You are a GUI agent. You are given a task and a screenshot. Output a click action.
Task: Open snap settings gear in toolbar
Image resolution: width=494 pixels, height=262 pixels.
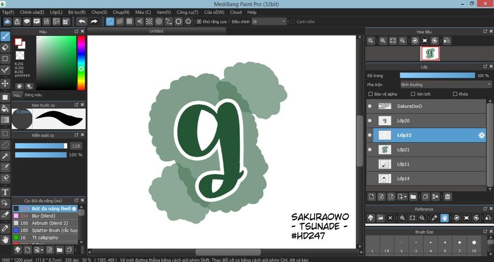point(189,21)
